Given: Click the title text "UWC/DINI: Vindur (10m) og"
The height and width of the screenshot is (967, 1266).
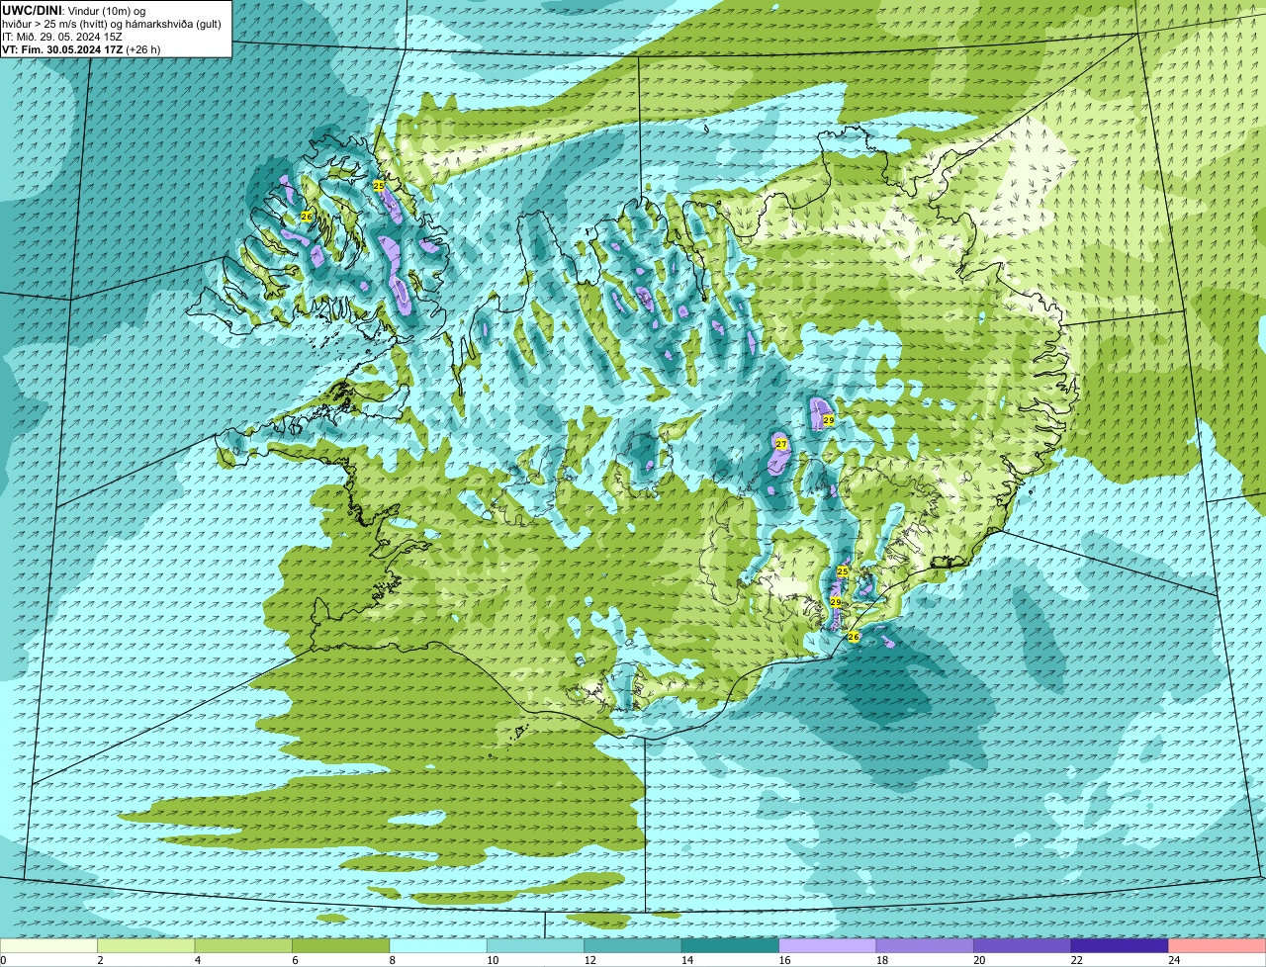Looking at the screenshot, I should pyautogui.click(x=74, y=10).
